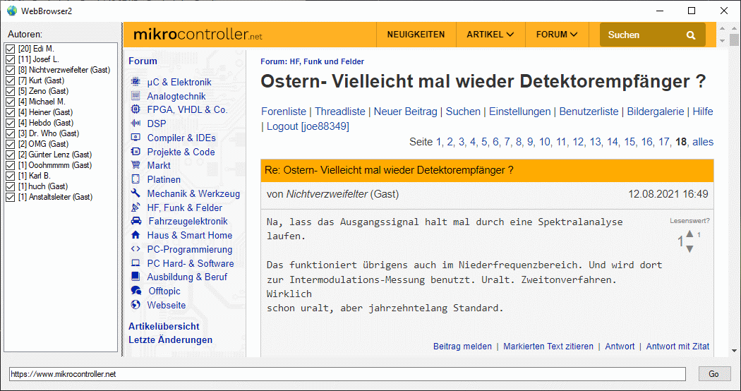Show all pages via alles link
Image resolution: width=741 pixels, height=391 pixels.
[703, 142]
